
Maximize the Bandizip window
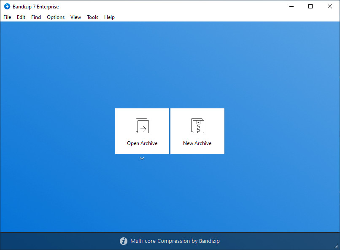(310, 6)
